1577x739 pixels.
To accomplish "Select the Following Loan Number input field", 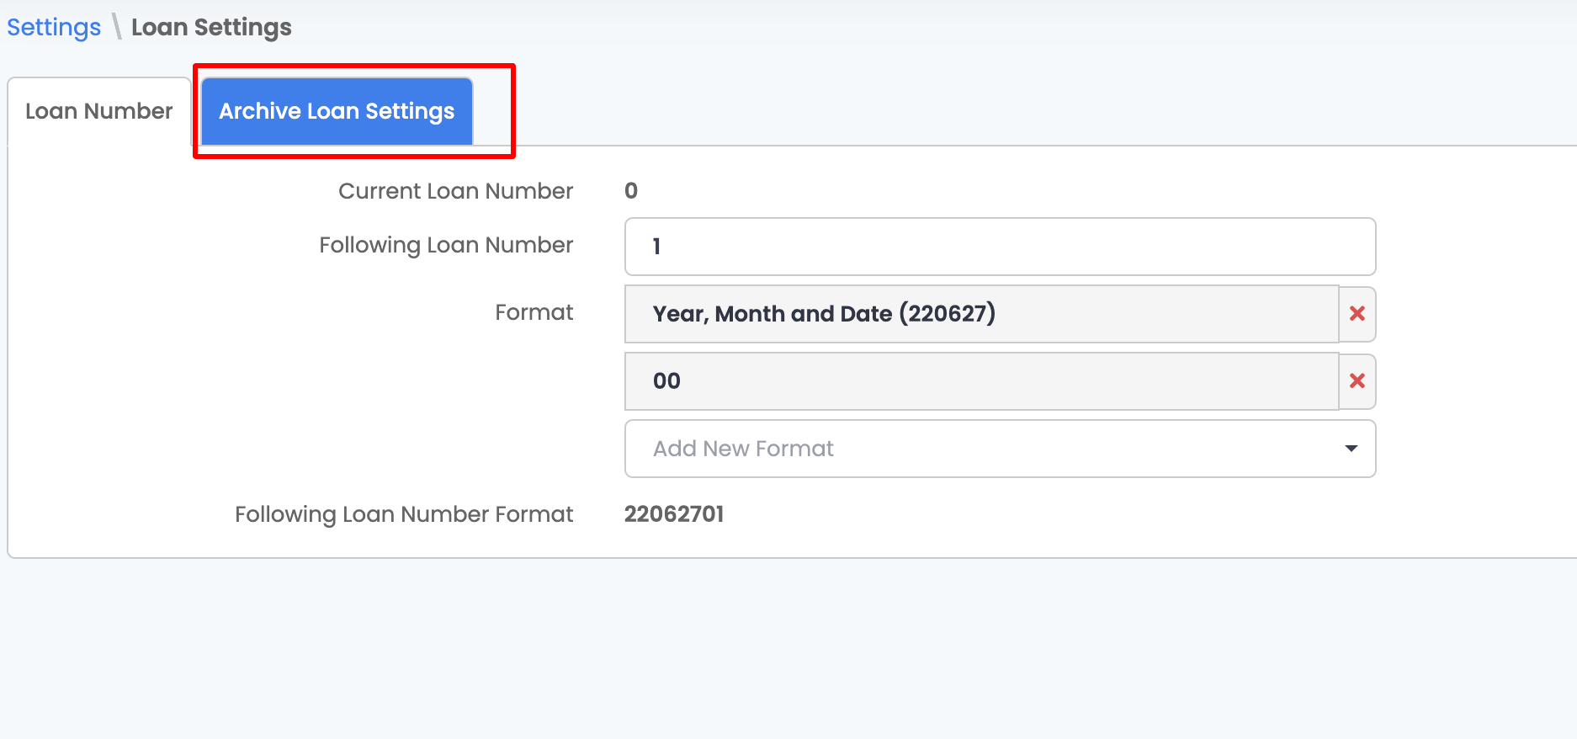I will click(1001, 247).
